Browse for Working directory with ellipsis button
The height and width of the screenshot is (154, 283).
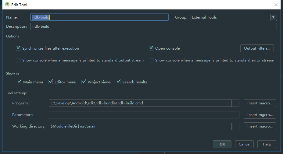[x=236, y=126]
